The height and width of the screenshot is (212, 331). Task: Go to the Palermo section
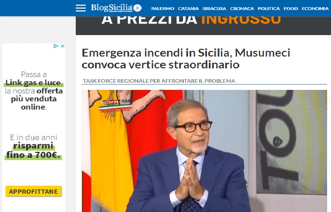pyautogui.click(x=163, y=9)
